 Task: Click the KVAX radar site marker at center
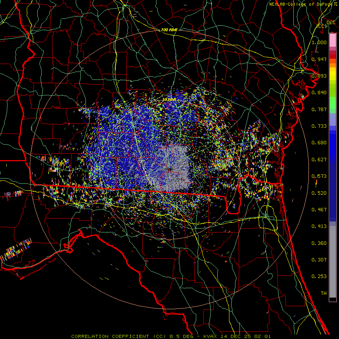tap(170, 170)
